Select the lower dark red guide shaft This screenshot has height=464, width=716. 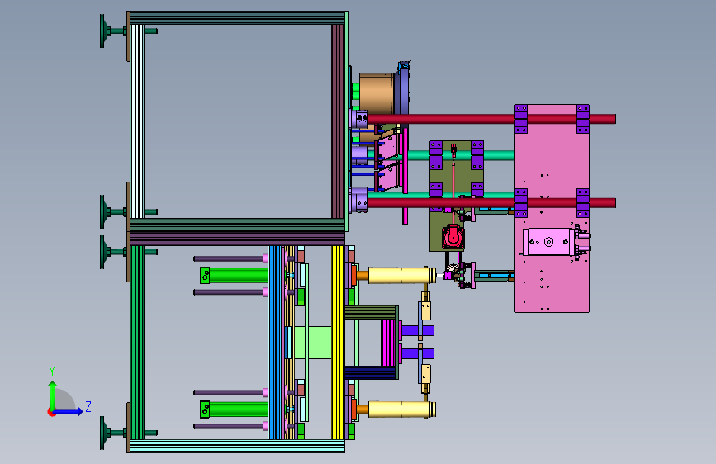(x=491, y=203)
